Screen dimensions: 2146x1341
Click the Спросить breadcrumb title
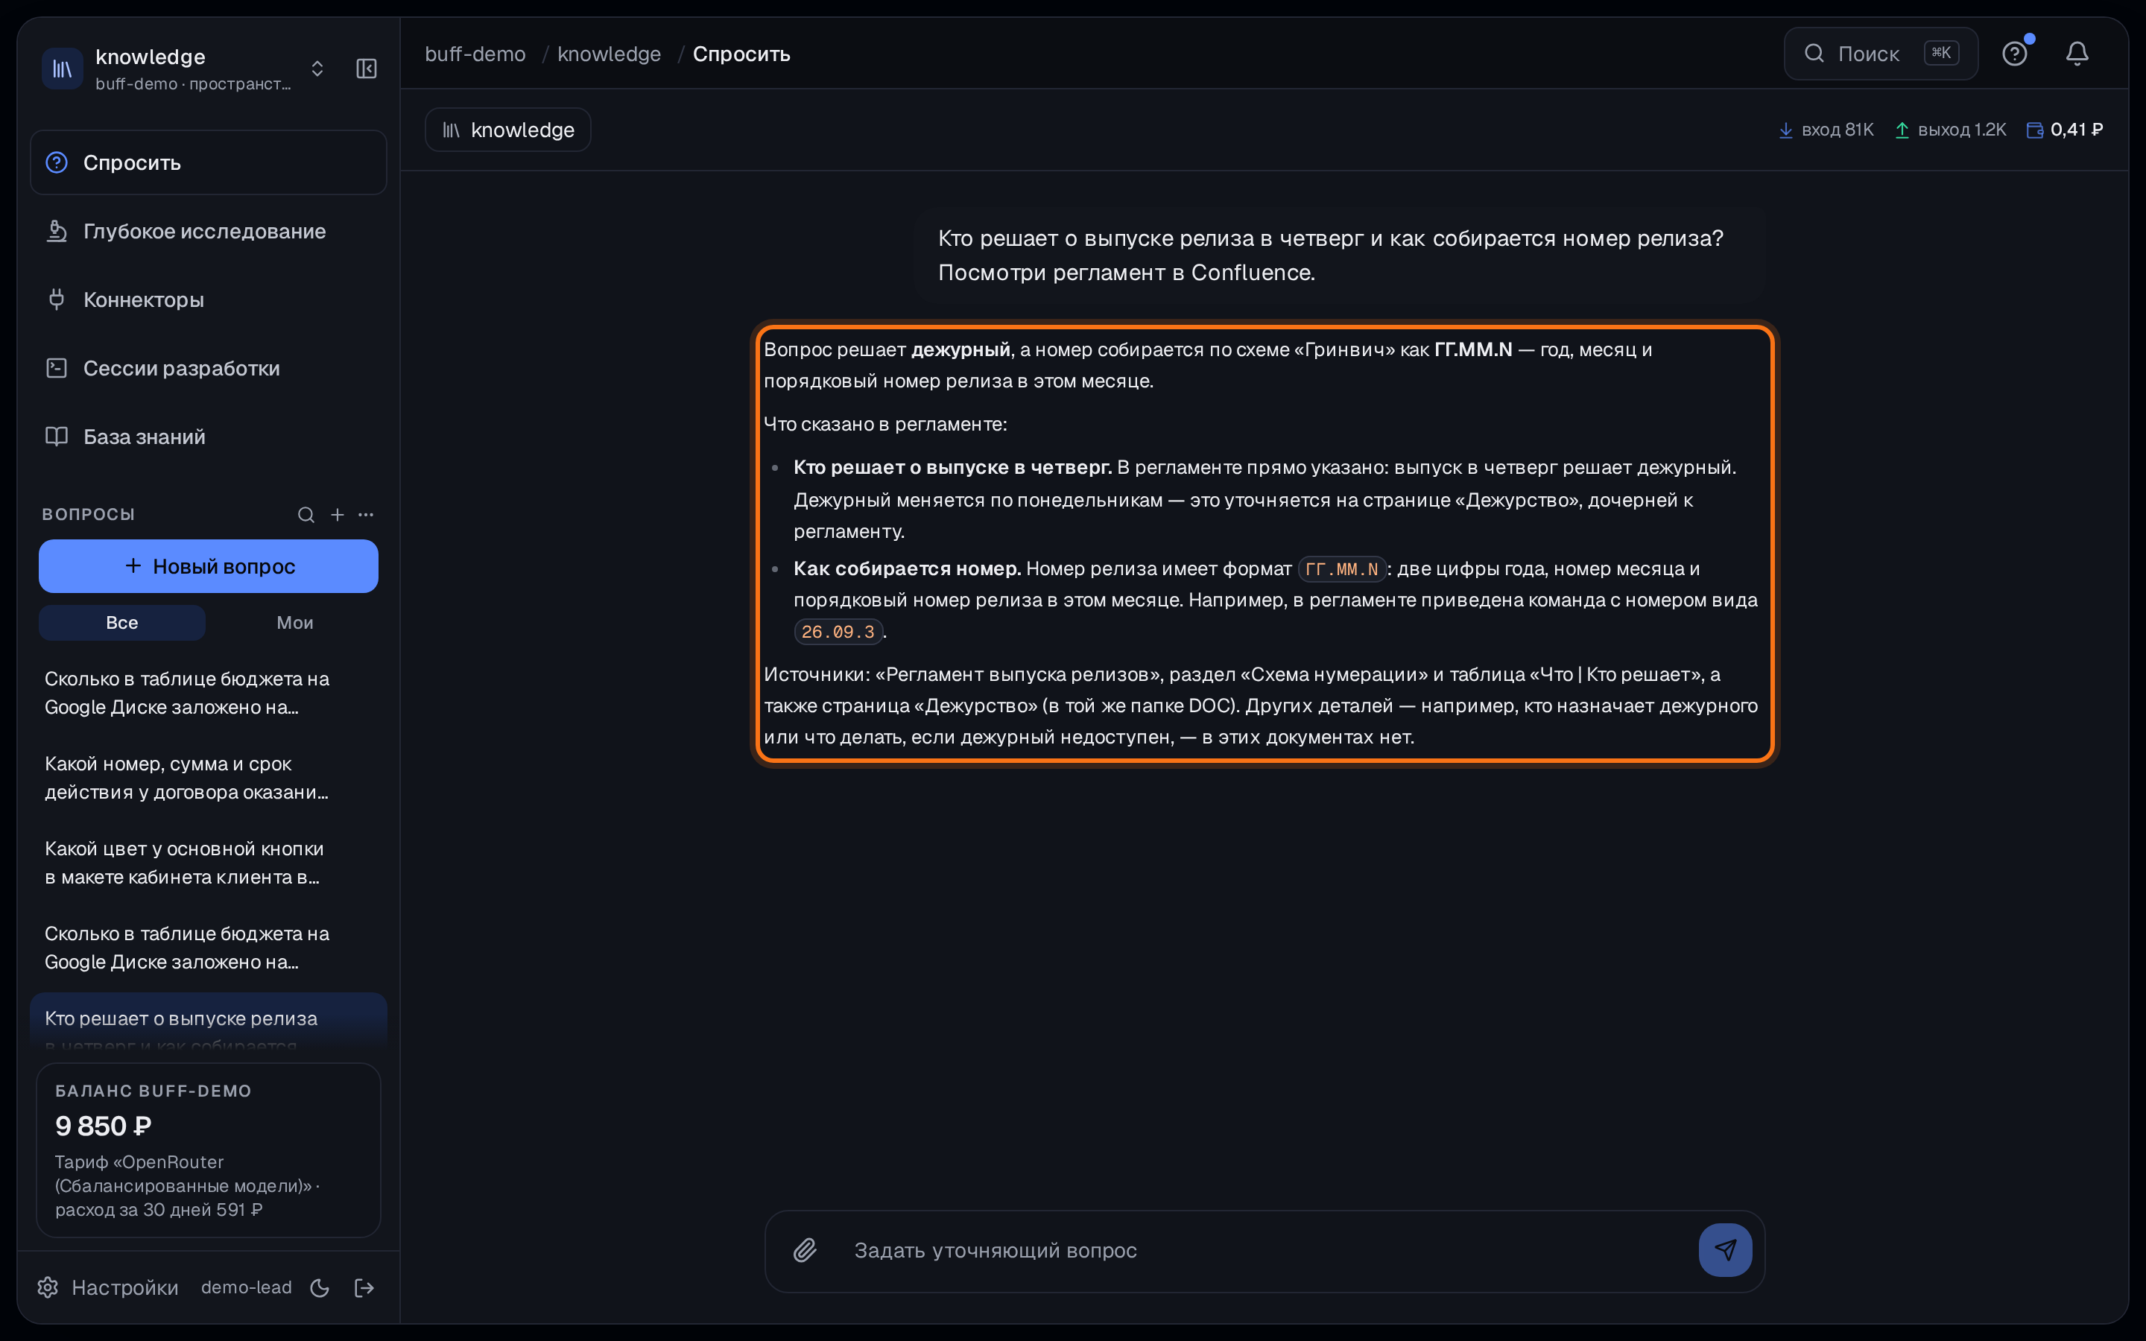pos(741,54)
